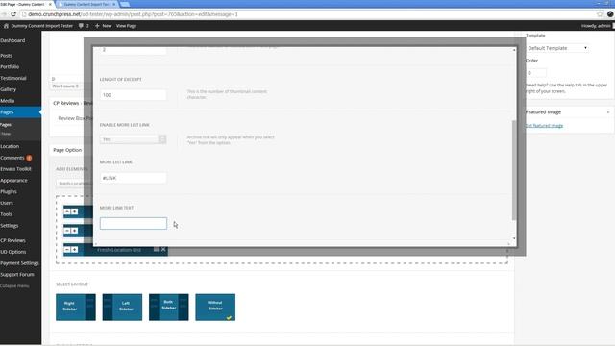The width and height of the screenshot is (615, 346).
Task: Select Right Sidebar layout
Action: click(76, 308)
